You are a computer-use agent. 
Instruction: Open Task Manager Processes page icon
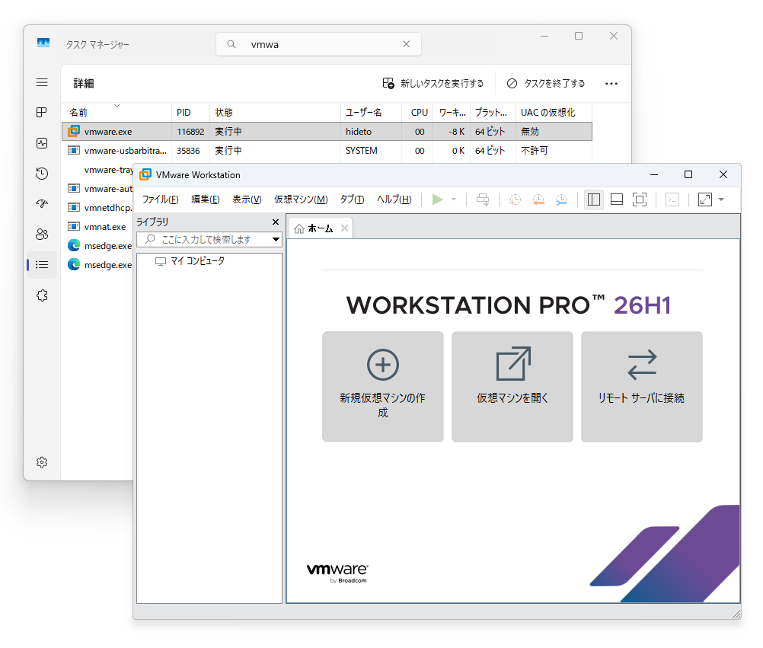[x=42, y=113]
